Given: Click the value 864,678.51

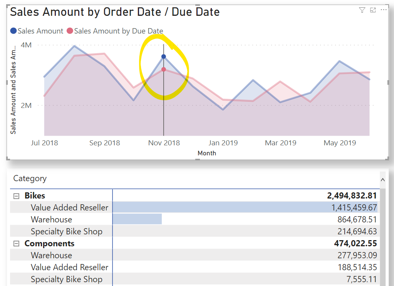Looking at the screenshot, I should click(357, 220).
